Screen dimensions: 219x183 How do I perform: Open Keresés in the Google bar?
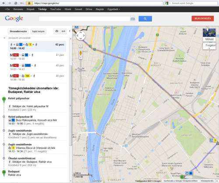tap(18, 9)
